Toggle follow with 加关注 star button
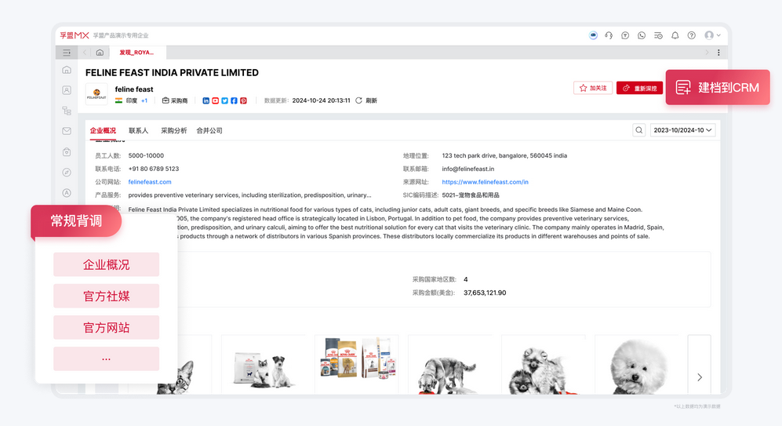 point(593,89)
